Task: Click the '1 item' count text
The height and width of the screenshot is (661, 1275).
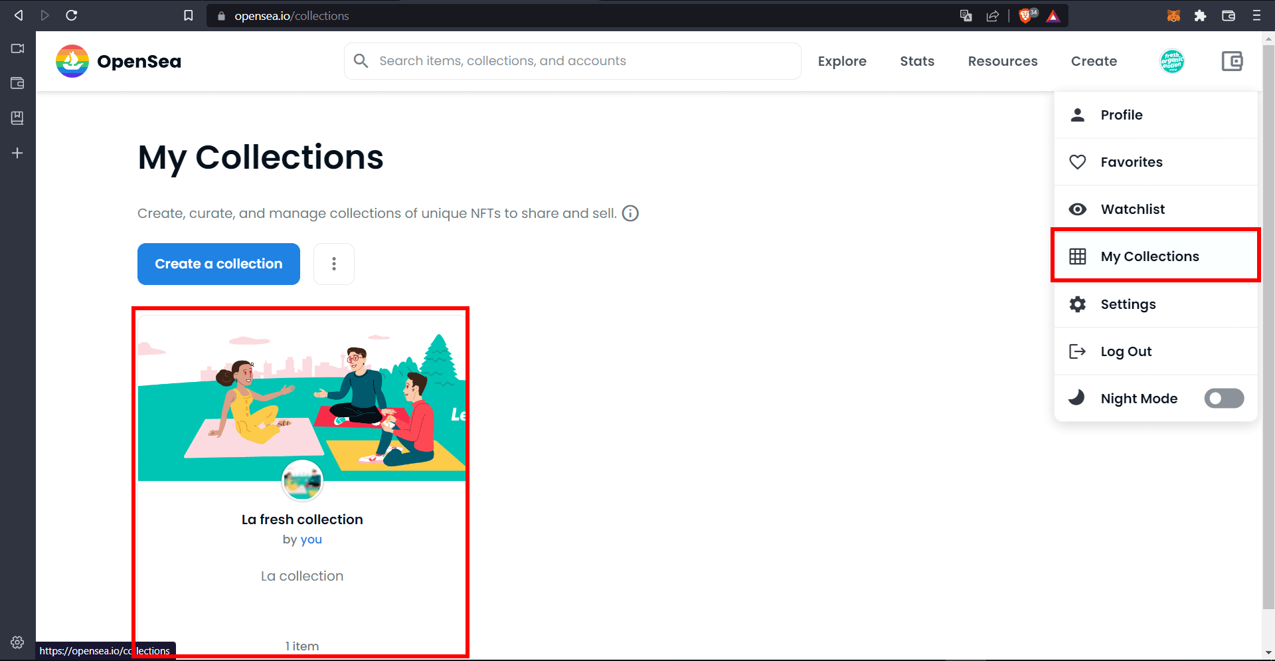Action: pyautogui.click(x=302, y=646)
